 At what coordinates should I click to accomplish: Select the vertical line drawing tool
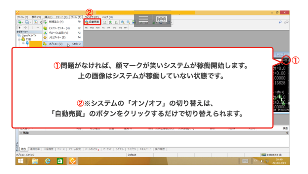coord(32,28)
